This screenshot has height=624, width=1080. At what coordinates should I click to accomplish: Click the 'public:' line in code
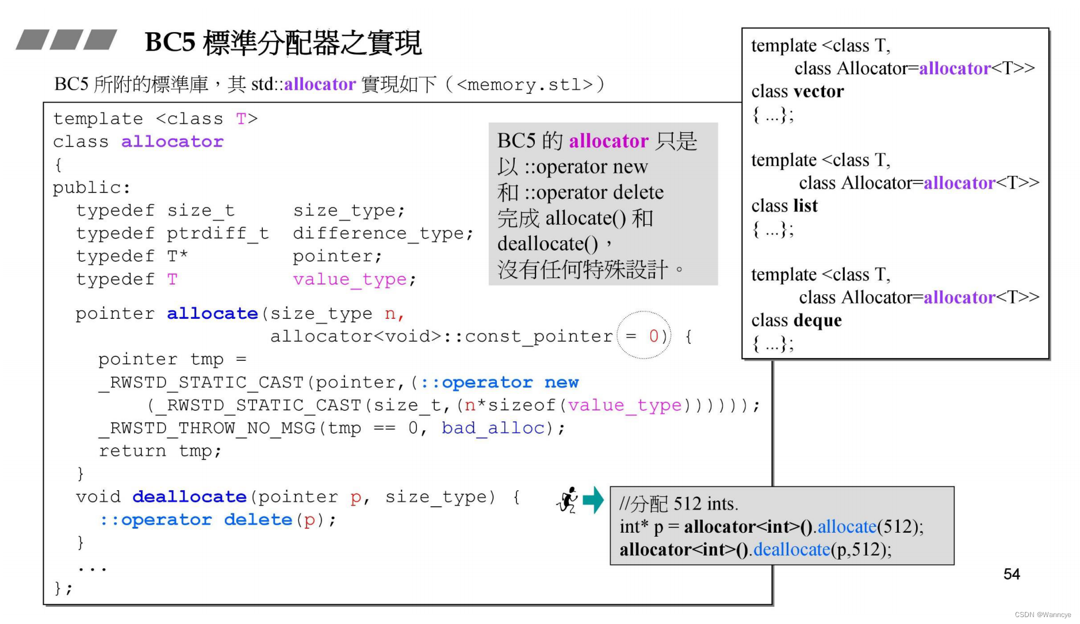(91, 188)
